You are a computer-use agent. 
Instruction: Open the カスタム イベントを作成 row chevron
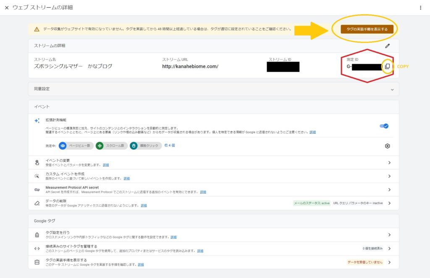click(389, 176)
